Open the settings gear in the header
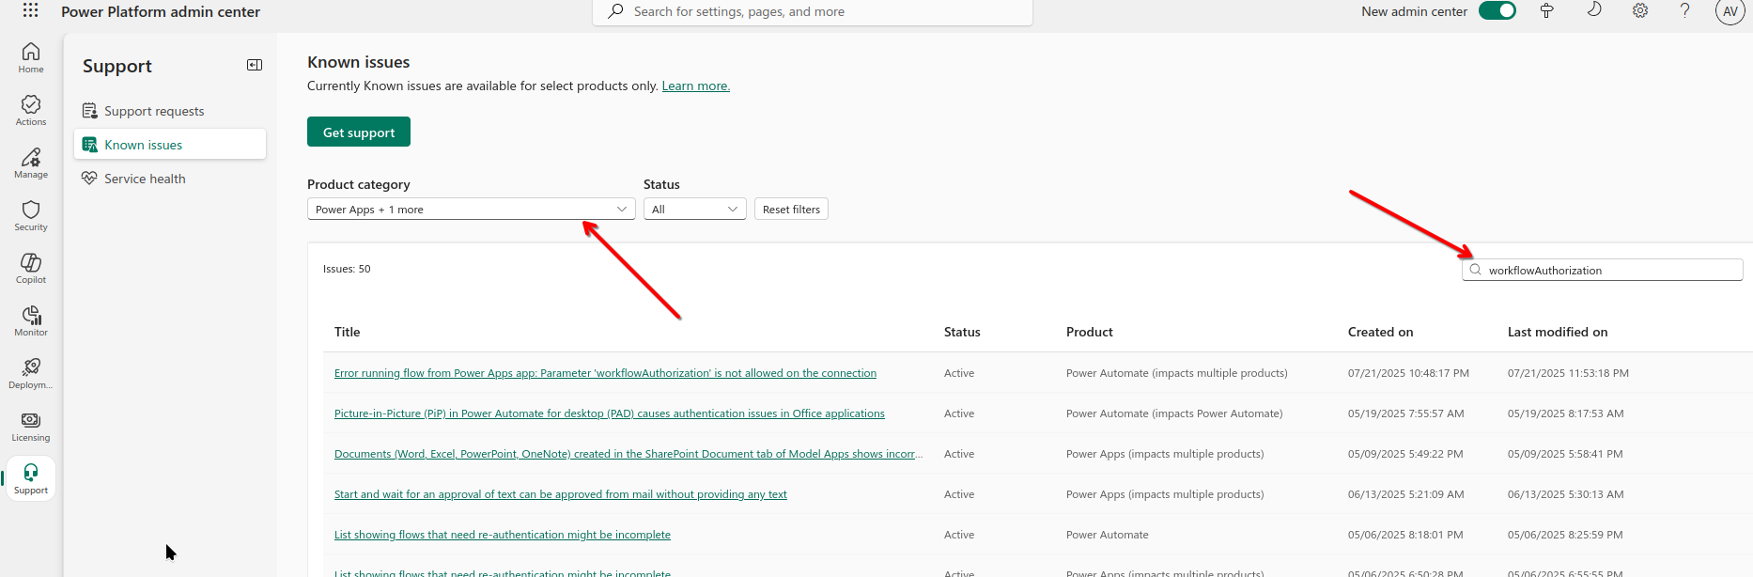 pyautogui.click(x=1640, y=11)
